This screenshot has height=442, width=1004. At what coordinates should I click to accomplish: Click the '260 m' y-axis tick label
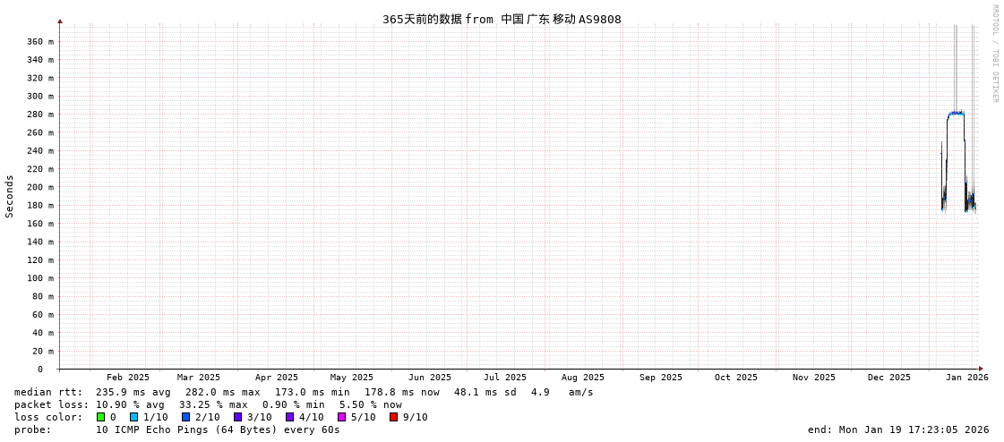(40, 132)
